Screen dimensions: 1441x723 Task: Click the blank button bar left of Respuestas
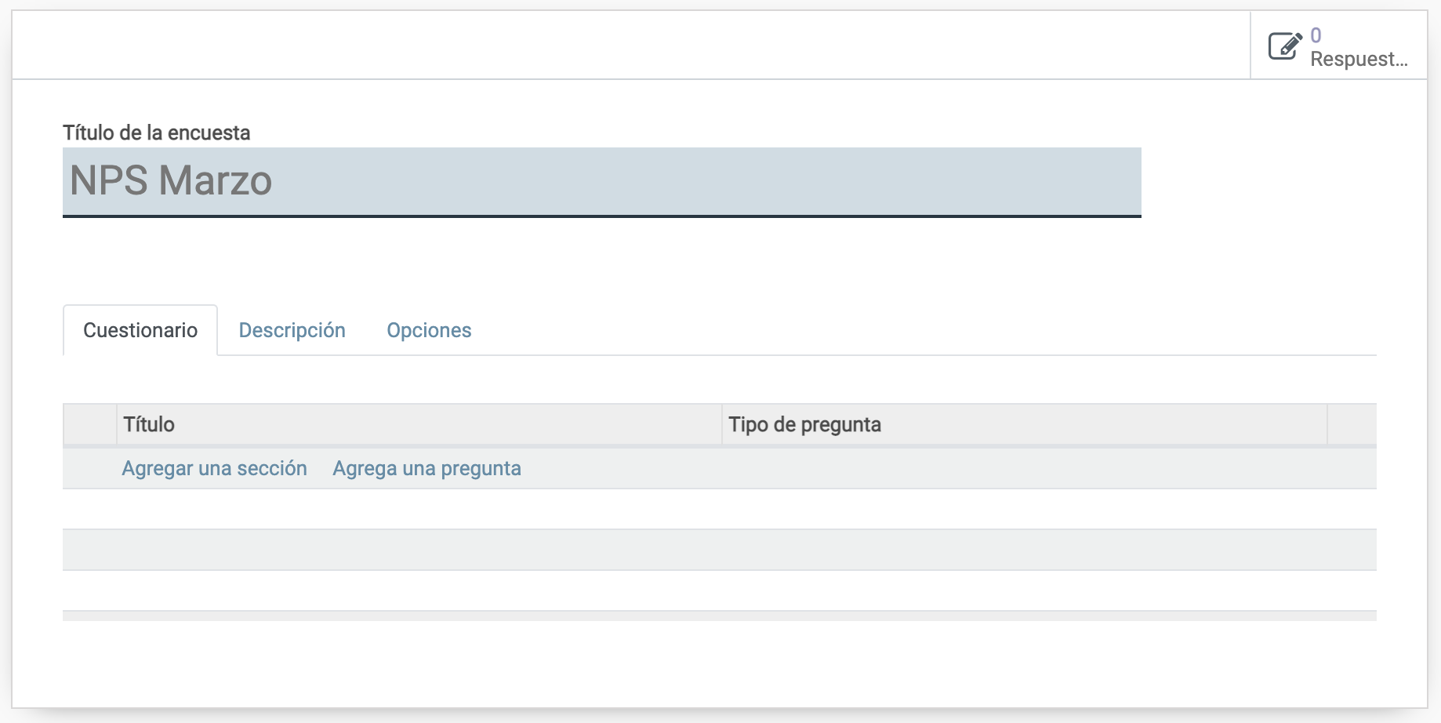click(x=631, y=45)
